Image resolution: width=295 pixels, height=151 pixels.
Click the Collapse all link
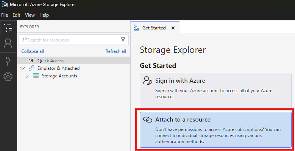pyautogui.click(x=33, y=51)
